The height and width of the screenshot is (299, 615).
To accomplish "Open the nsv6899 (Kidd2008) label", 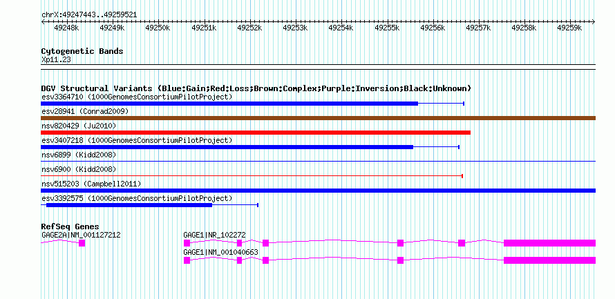I will 79,155.
